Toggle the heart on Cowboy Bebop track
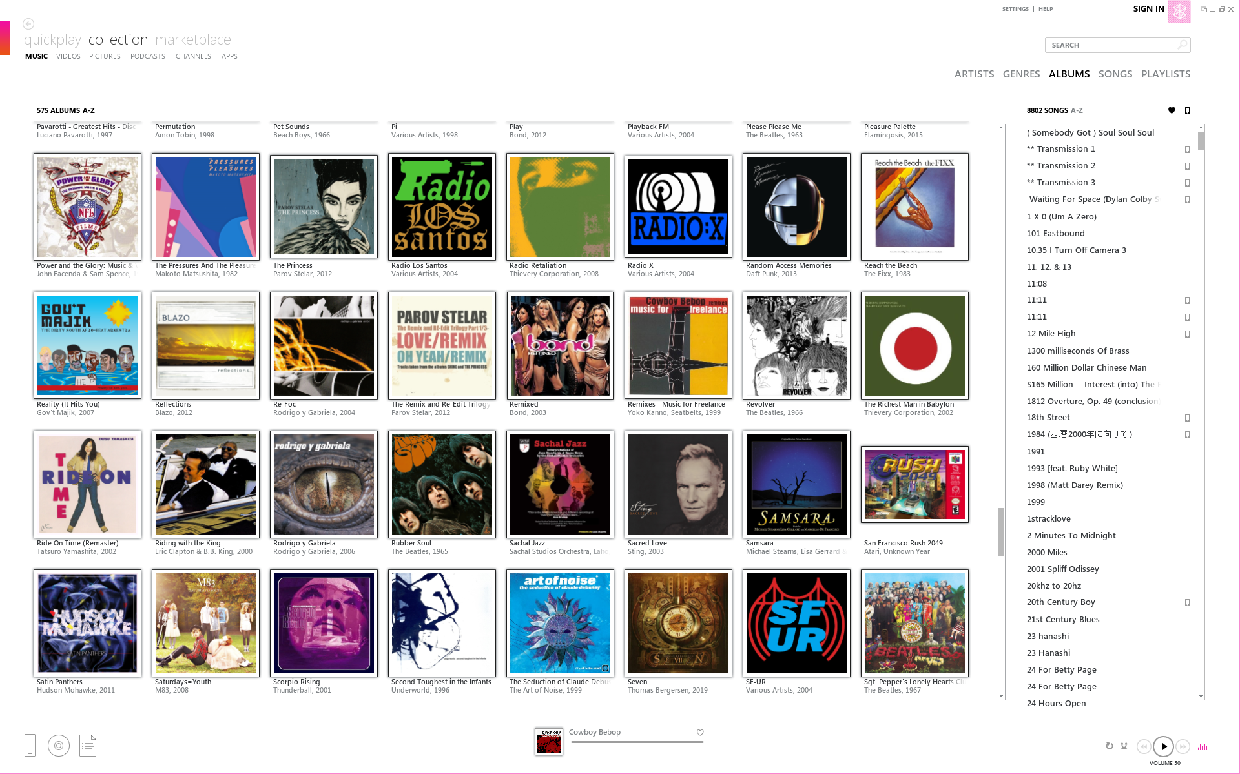This screenshot has width=1240, height=774. (x=700, y=732)
